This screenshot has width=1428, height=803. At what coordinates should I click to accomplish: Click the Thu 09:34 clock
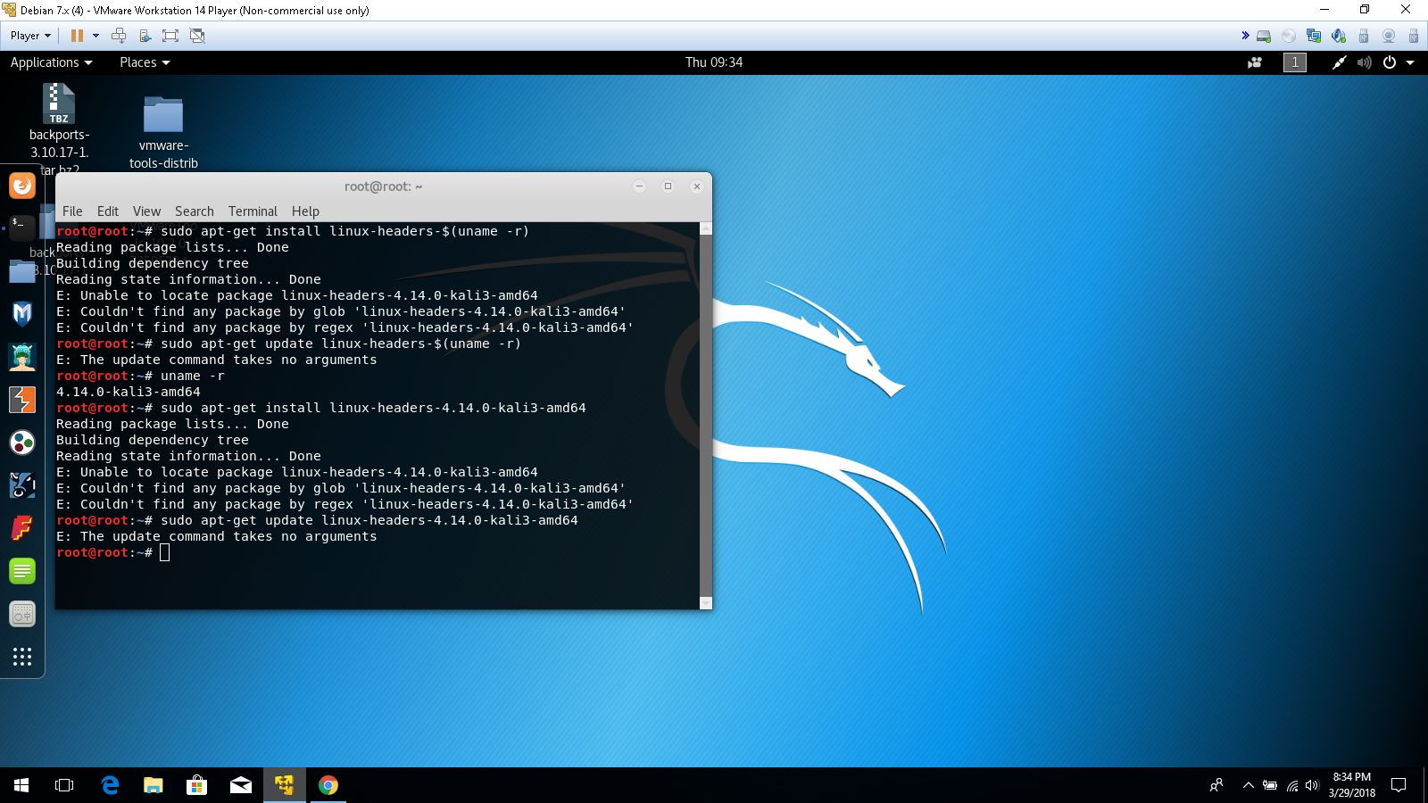point(714,62)
